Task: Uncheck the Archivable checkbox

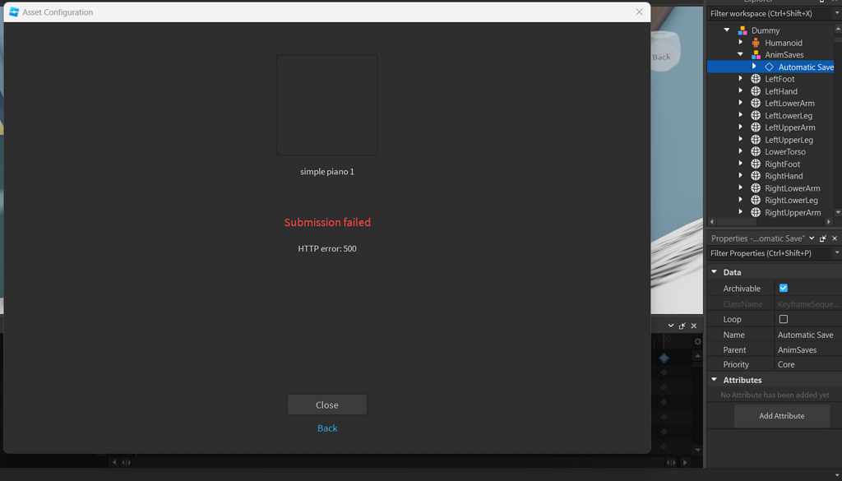Action: (x=783, y=288)
